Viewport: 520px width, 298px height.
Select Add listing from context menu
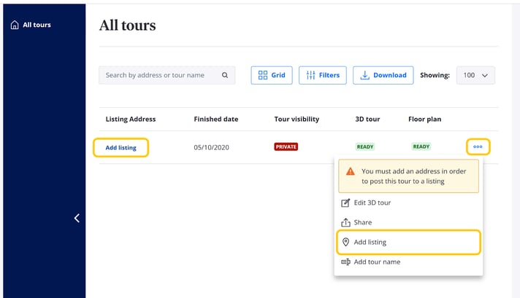(x=370, y=242)
